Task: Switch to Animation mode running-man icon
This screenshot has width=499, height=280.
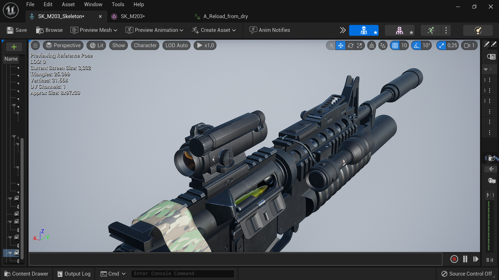Action: point(431,30)
